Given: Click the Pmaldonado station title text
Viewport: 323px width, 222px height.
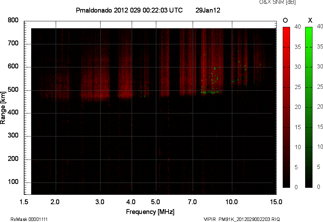Looking at the screenshot, I should click(129, 10).
